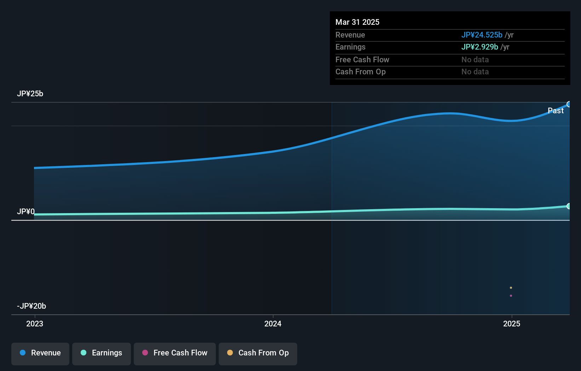Click the -JP¥20b y-axis label

pos(31,306)
